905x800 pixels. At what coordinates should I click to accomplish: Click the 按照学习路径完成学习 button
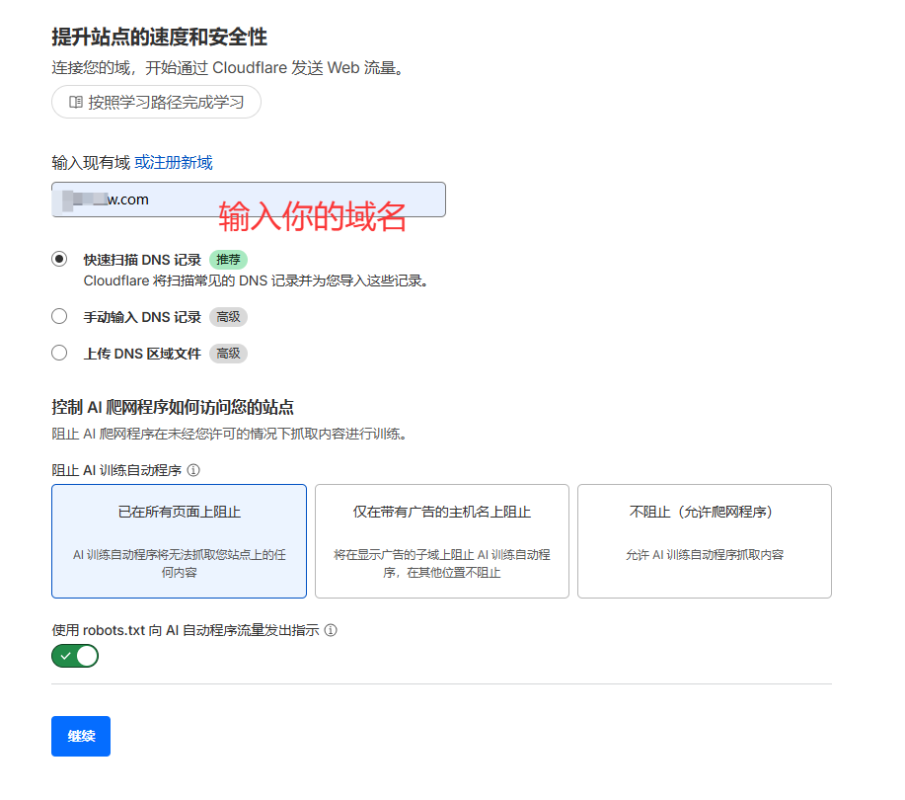coord(154,102)
